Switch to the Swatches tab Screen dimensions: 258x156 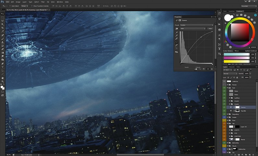[231, 11]
